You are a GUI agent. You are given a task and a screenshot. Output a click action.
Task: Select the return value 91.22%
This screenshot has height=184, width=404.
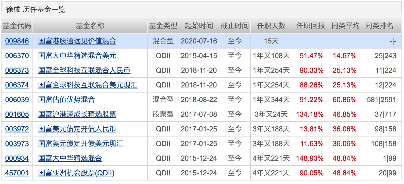coord(312,100)
